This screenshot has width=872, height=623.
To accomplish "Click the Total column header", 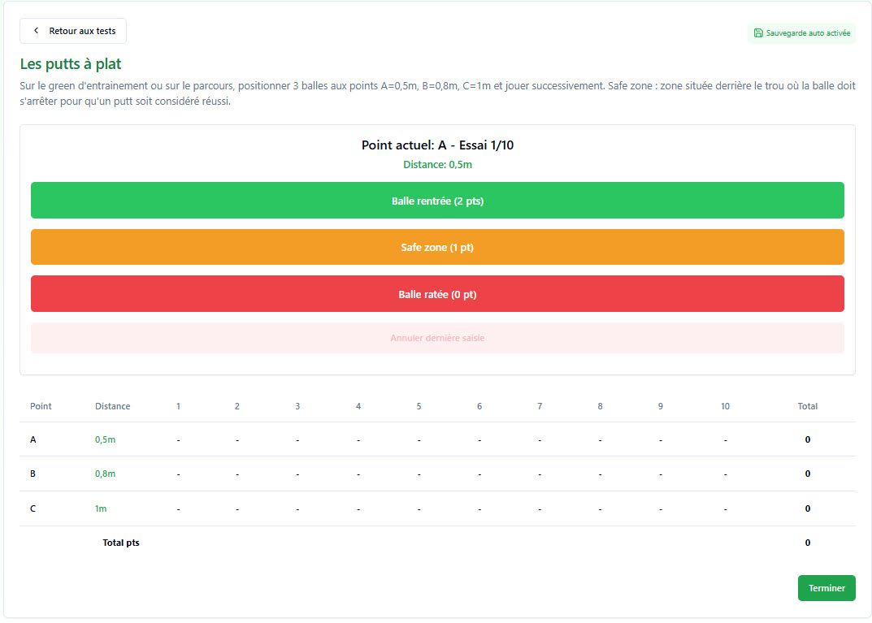I will pyautogui.click(x=808, y=406).
